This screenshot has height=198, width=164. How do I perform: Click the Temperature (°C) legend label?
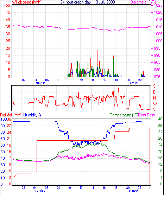124,115
